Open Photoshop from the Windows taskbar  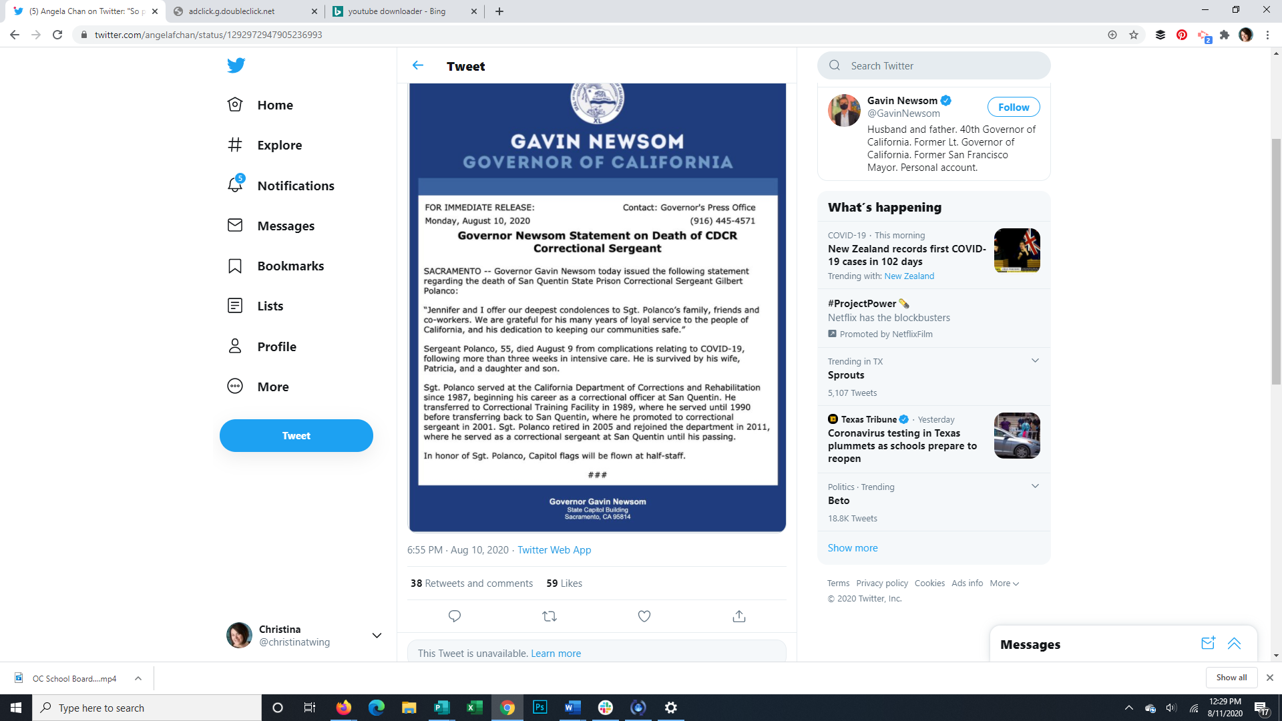pyautogui.click(x=540, y=708)
